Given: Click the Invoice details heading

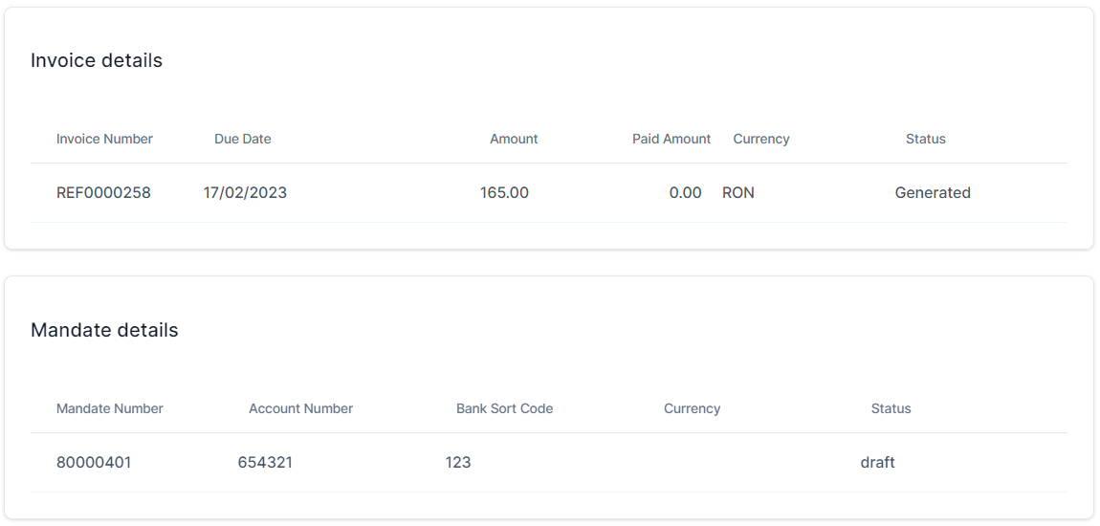Looking at the screenshot, I should (x=97, y=60).
